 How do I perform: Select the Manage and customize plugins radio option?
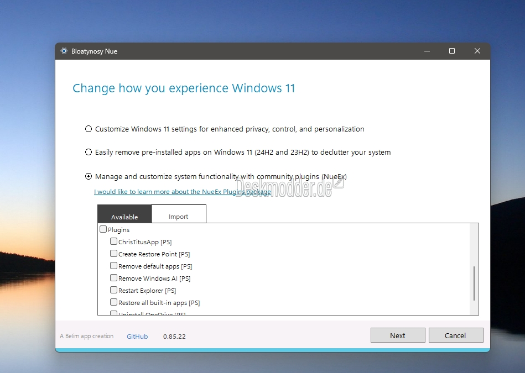pos(89,176)
